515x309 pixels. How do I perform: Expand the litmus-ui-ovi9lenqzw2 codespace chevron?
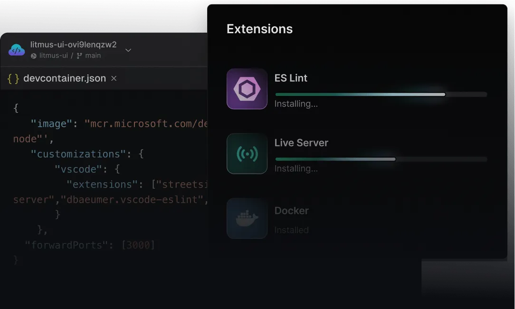coord(128,50)
